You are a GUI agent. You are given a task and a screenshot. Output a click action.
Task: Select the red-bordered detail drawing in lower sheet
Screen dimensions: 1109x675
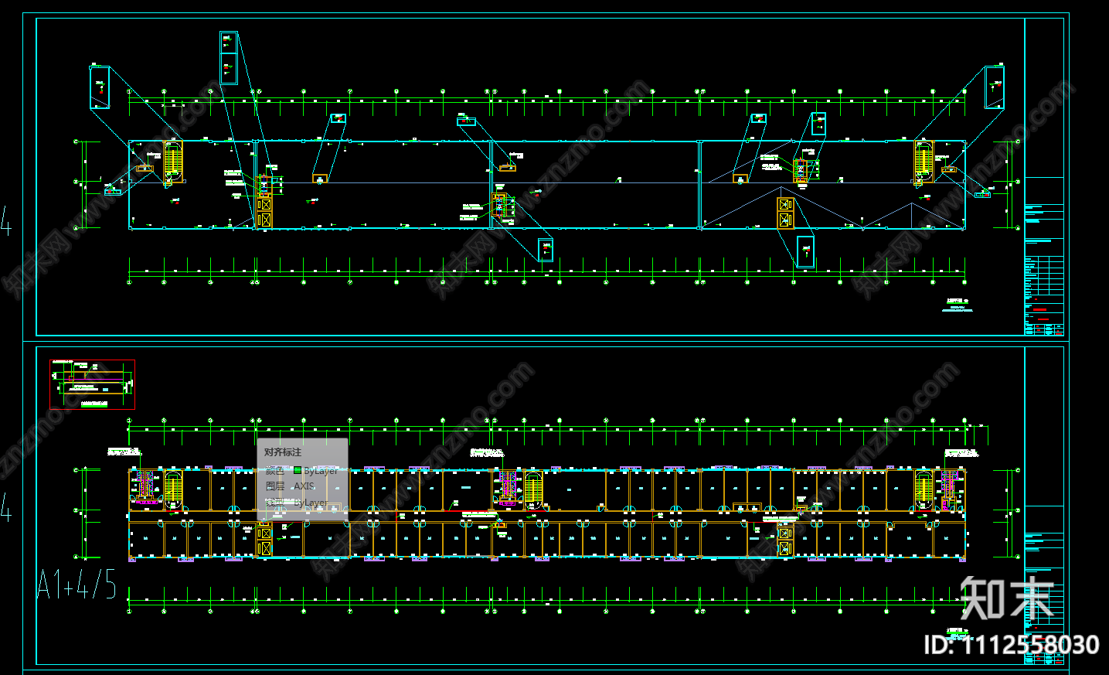(x=93, y=384)
